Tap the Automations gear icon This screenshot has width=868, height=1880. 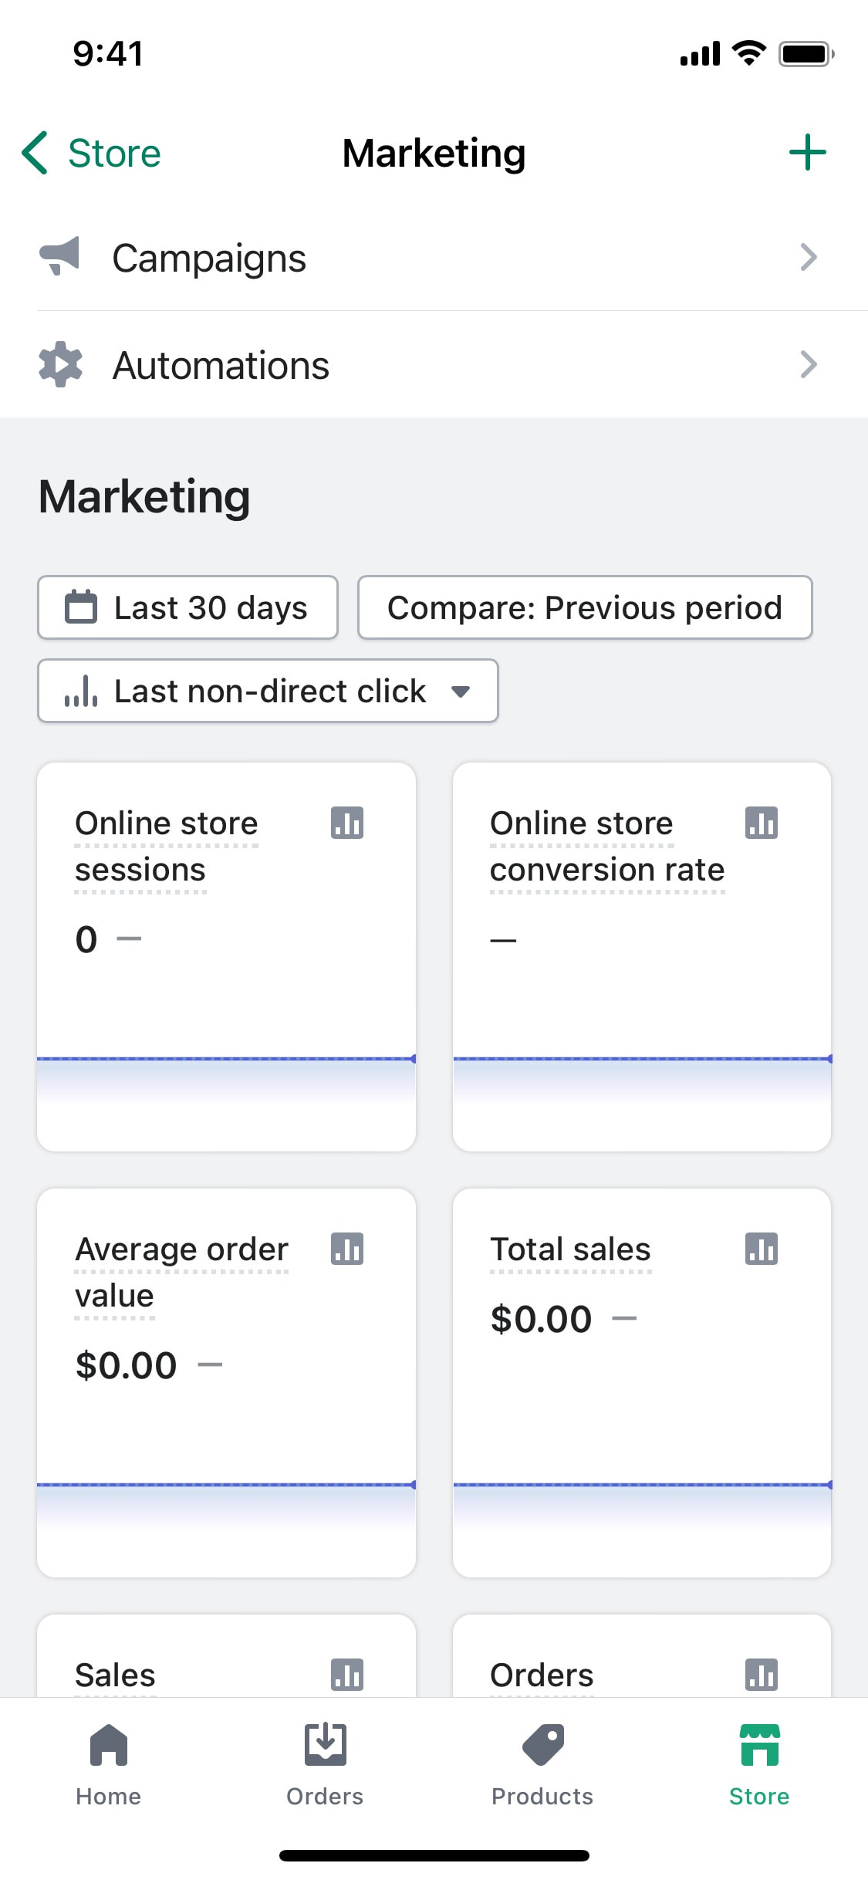pos(60,364)
